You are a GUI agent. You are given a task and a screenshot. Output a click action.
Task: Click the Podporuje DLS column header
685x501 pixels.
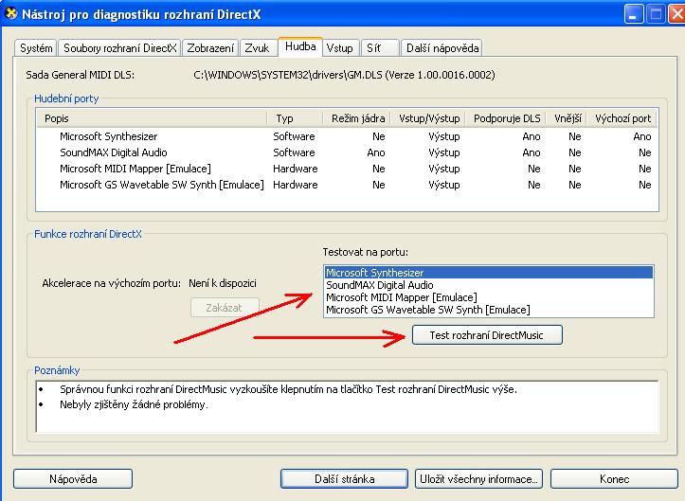tap(506, 118)
